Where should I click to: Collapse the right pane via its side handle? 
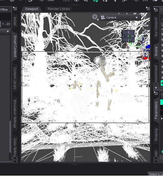pos(152,84)
